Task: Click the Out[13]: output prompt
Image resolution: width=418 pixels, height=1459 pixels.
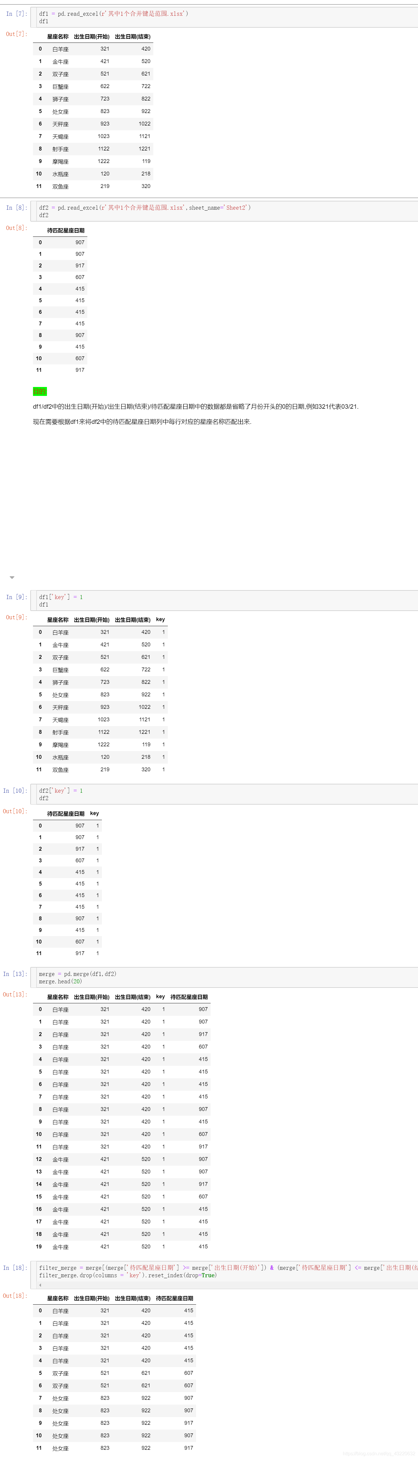Action: tap(15, 995)
